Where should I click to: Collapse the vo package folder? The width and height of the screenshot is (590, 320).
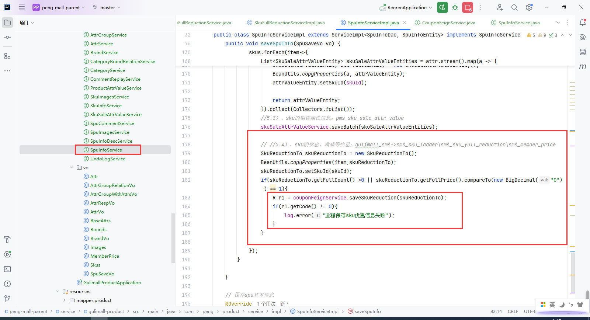click(72, 167)
